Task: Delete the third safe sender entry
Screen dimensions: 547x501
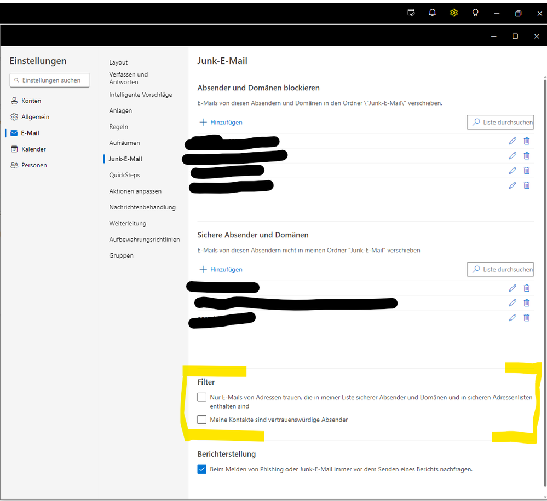Action: coord(526,318)
